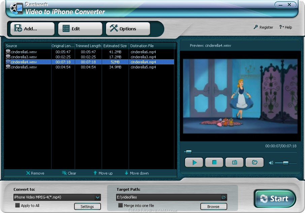
Task: Click the Source column header
Action: (28, 46)
